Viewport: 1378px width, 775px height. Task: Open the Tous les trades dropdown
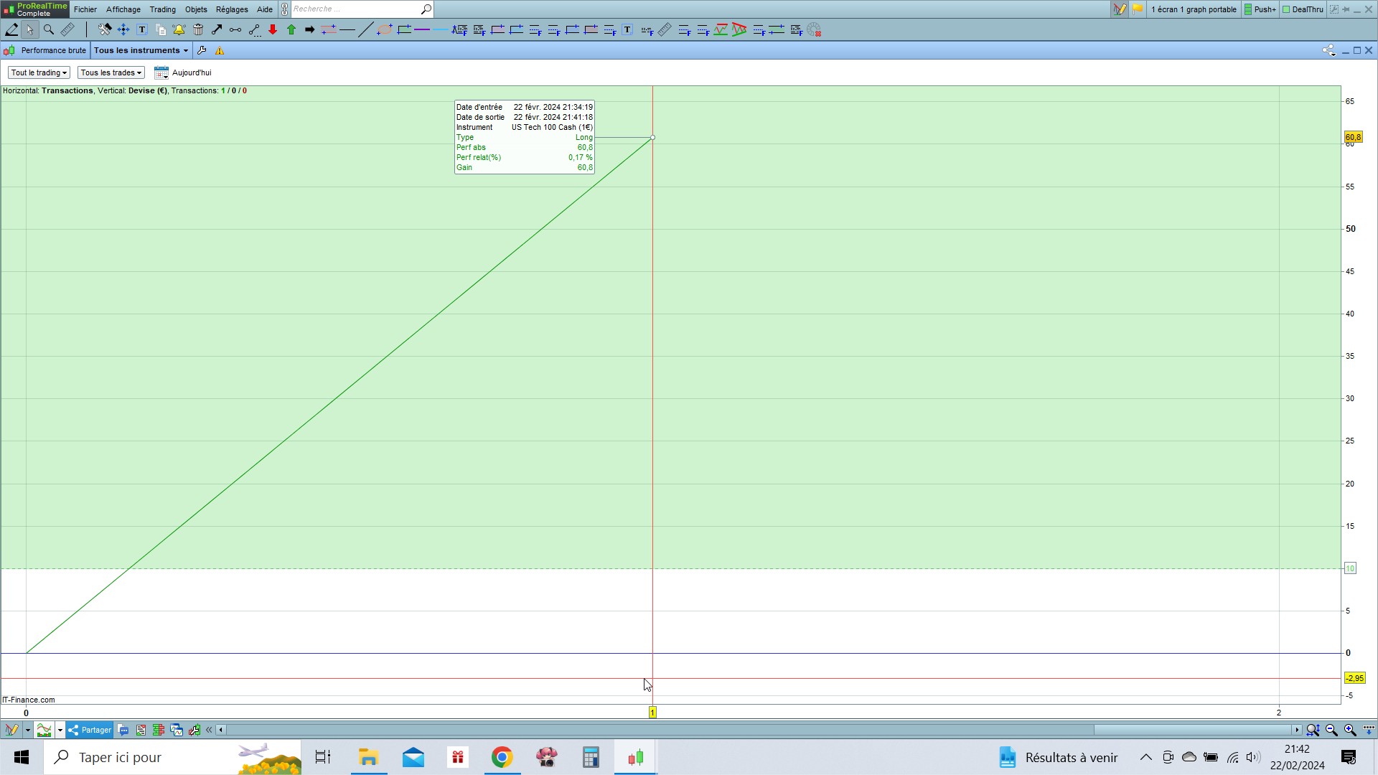(x=111, y=72)
